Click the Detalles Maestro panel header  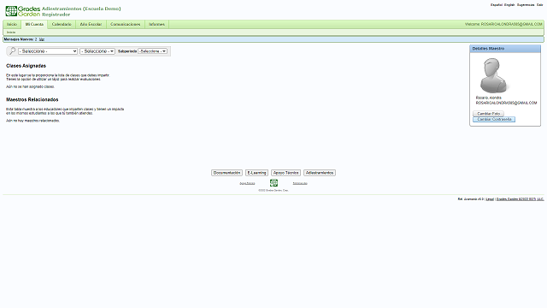coord(505,49)
